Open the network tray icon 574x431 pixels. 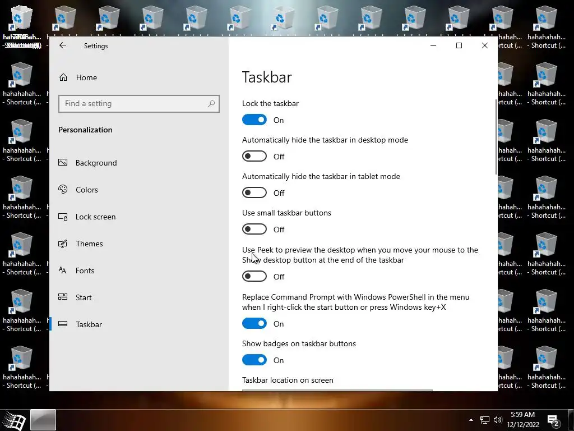click(x=485, y=420)
